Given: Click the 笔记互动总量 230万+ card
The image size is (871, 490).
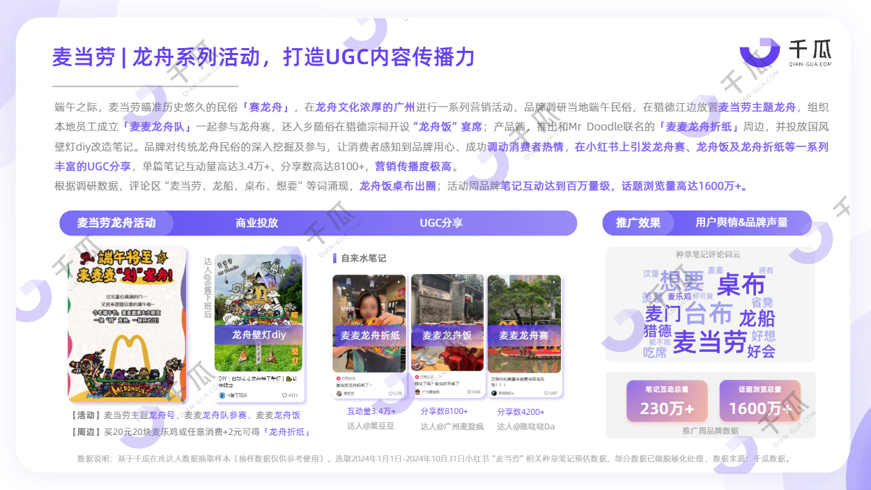Looking at the screenshot, I should click(x=667, y=401).
